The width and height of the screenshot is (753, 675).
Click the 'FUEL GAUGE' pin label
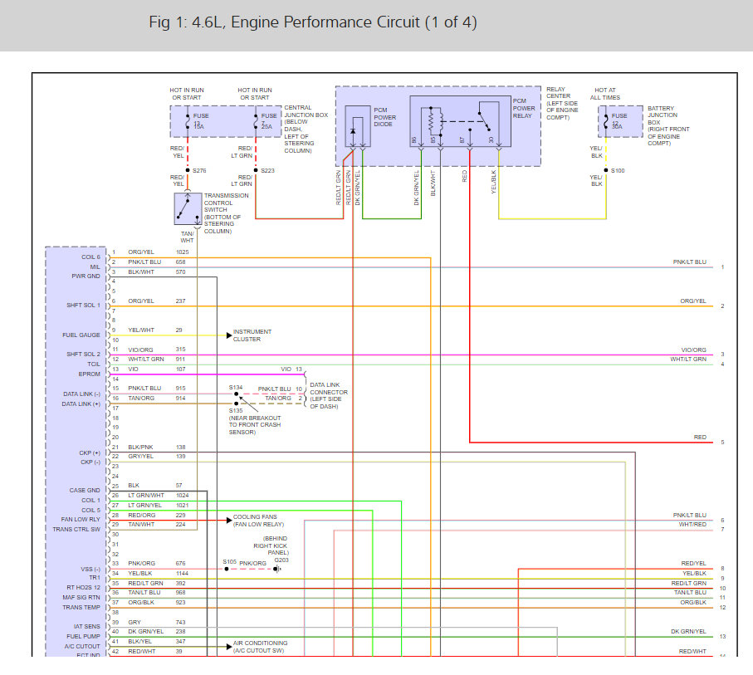(81, 335)
